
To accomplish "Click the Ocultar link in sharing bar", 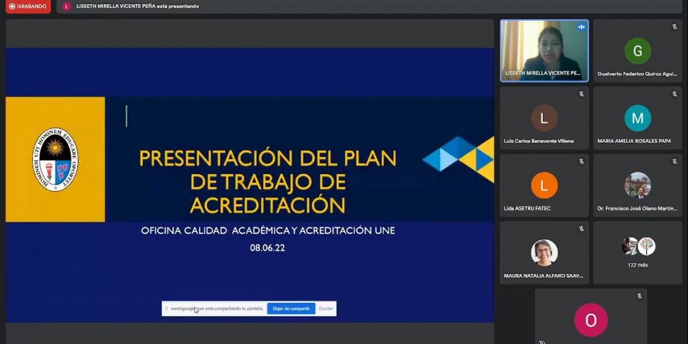I will pos(326,308).
